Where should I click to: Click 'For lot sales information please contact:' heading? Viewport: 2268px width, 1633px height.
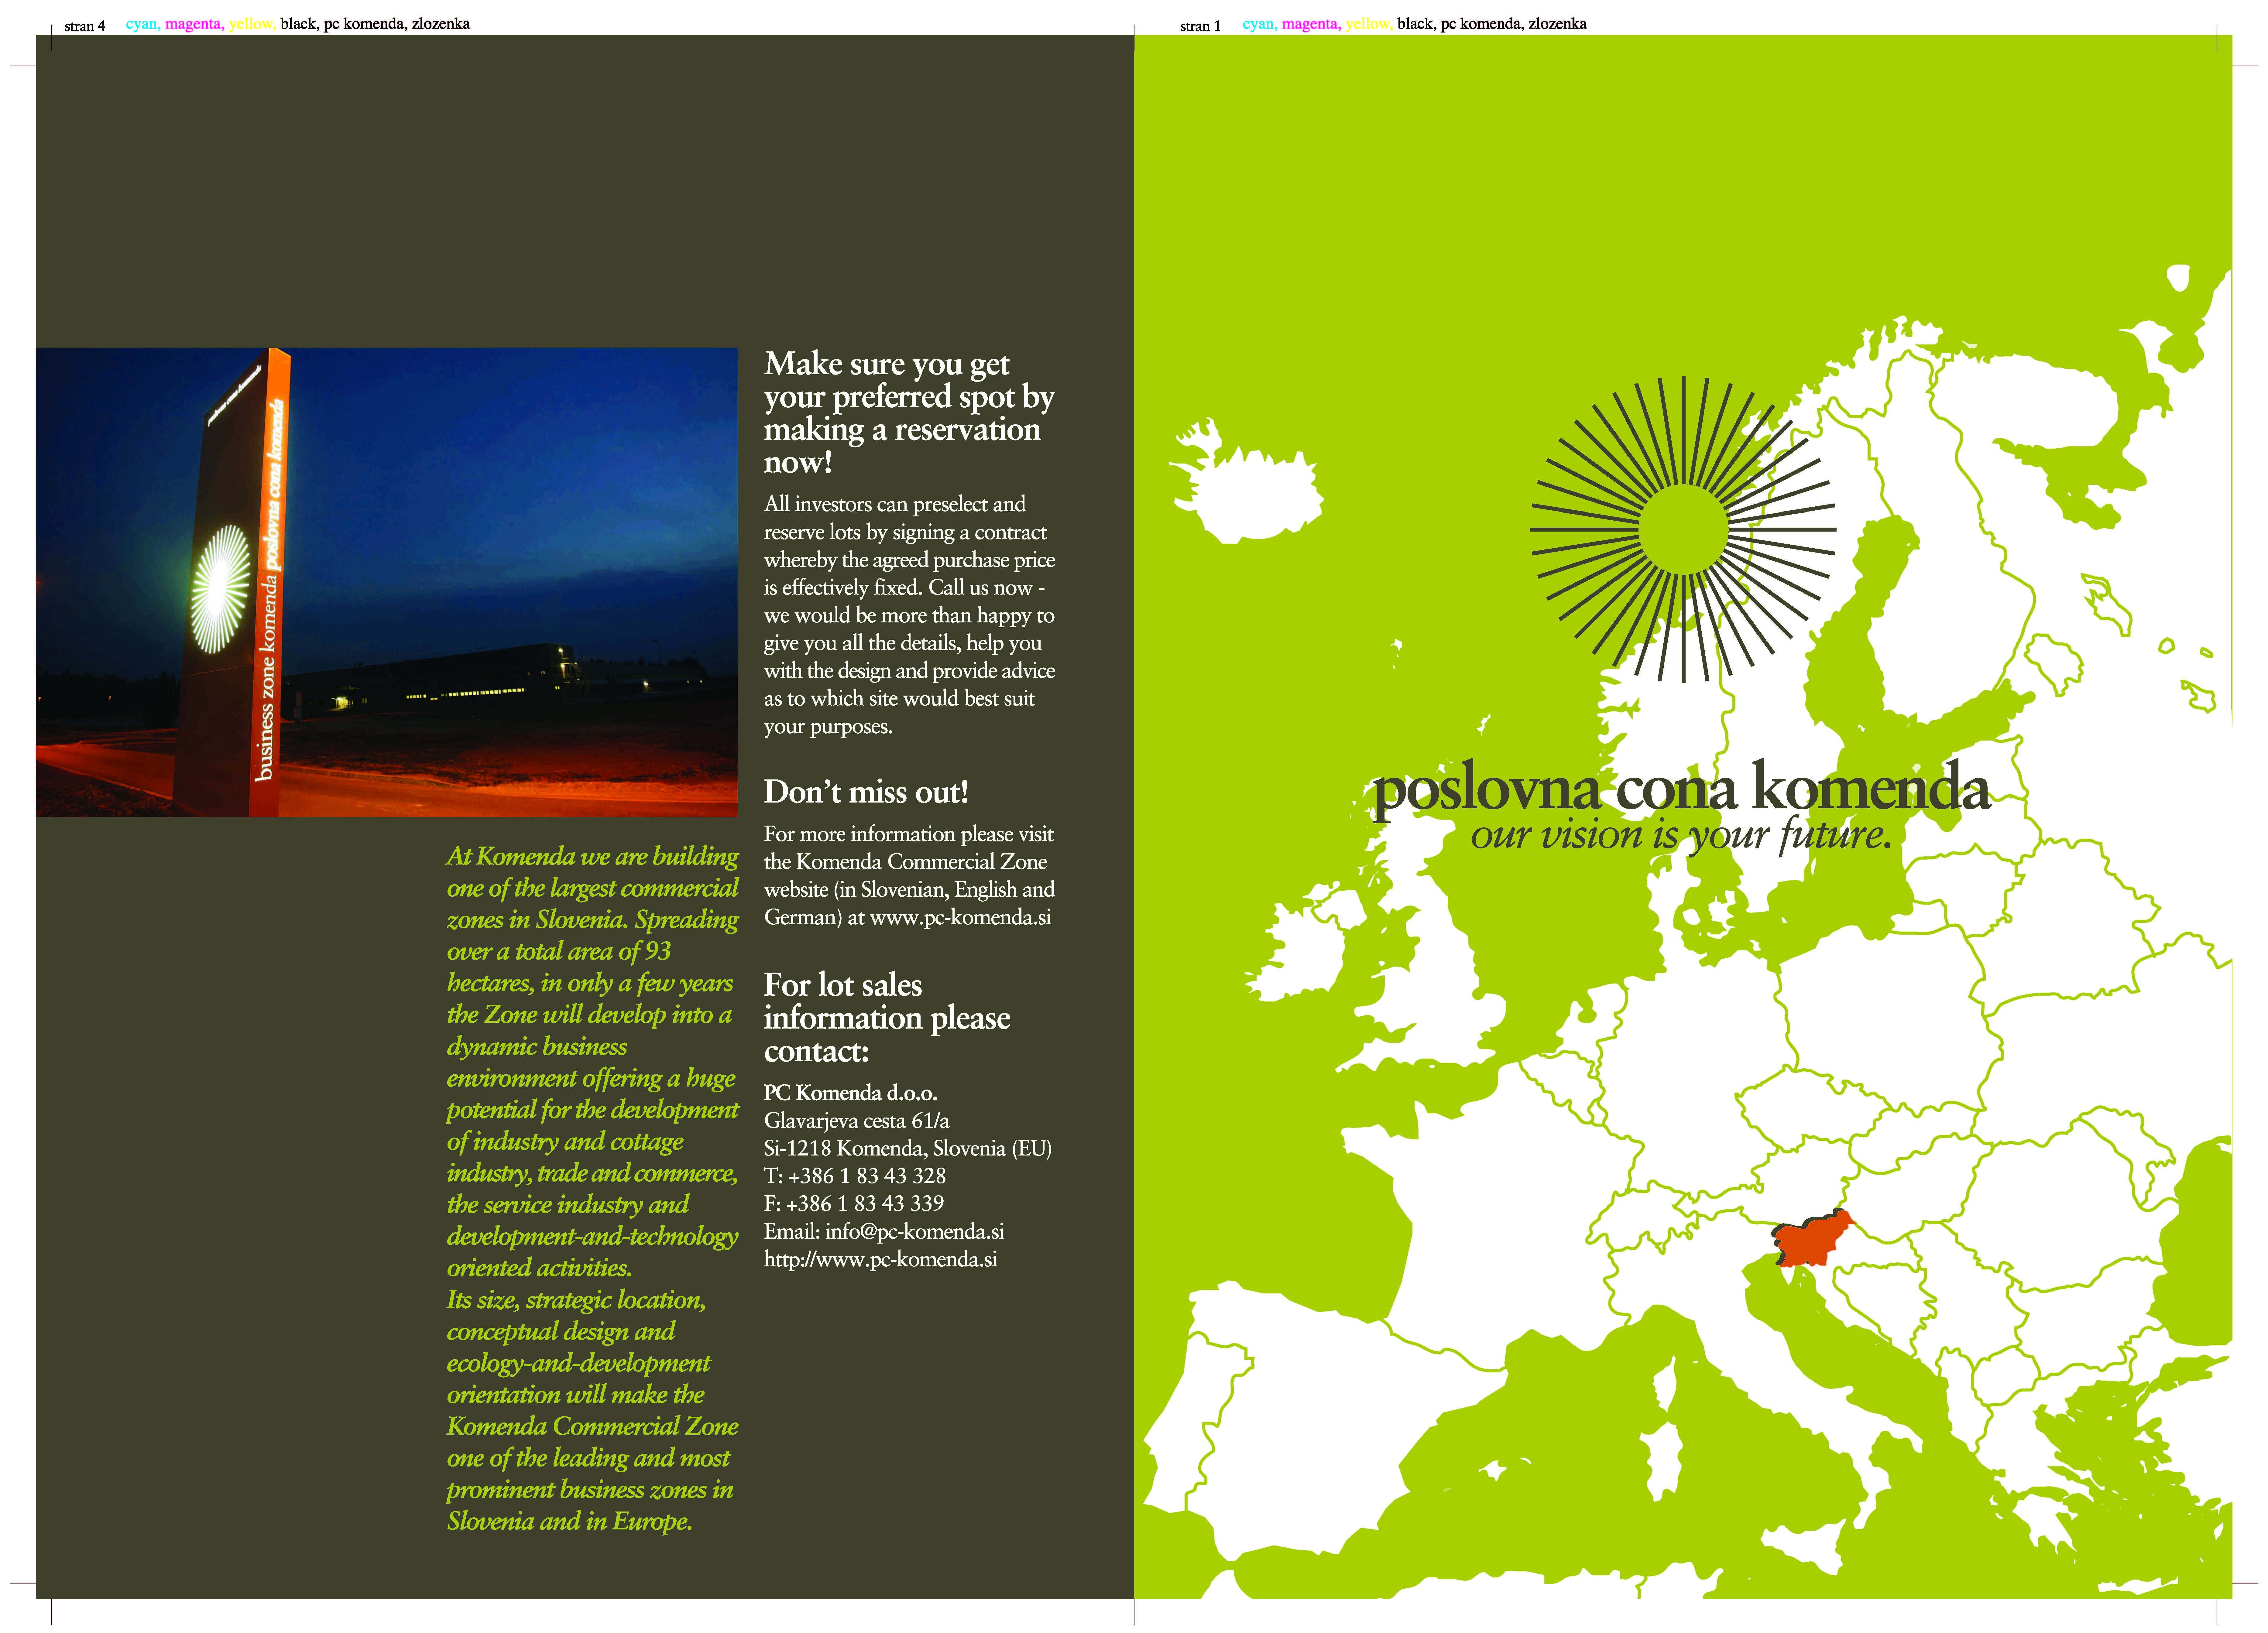point(887,1018)
